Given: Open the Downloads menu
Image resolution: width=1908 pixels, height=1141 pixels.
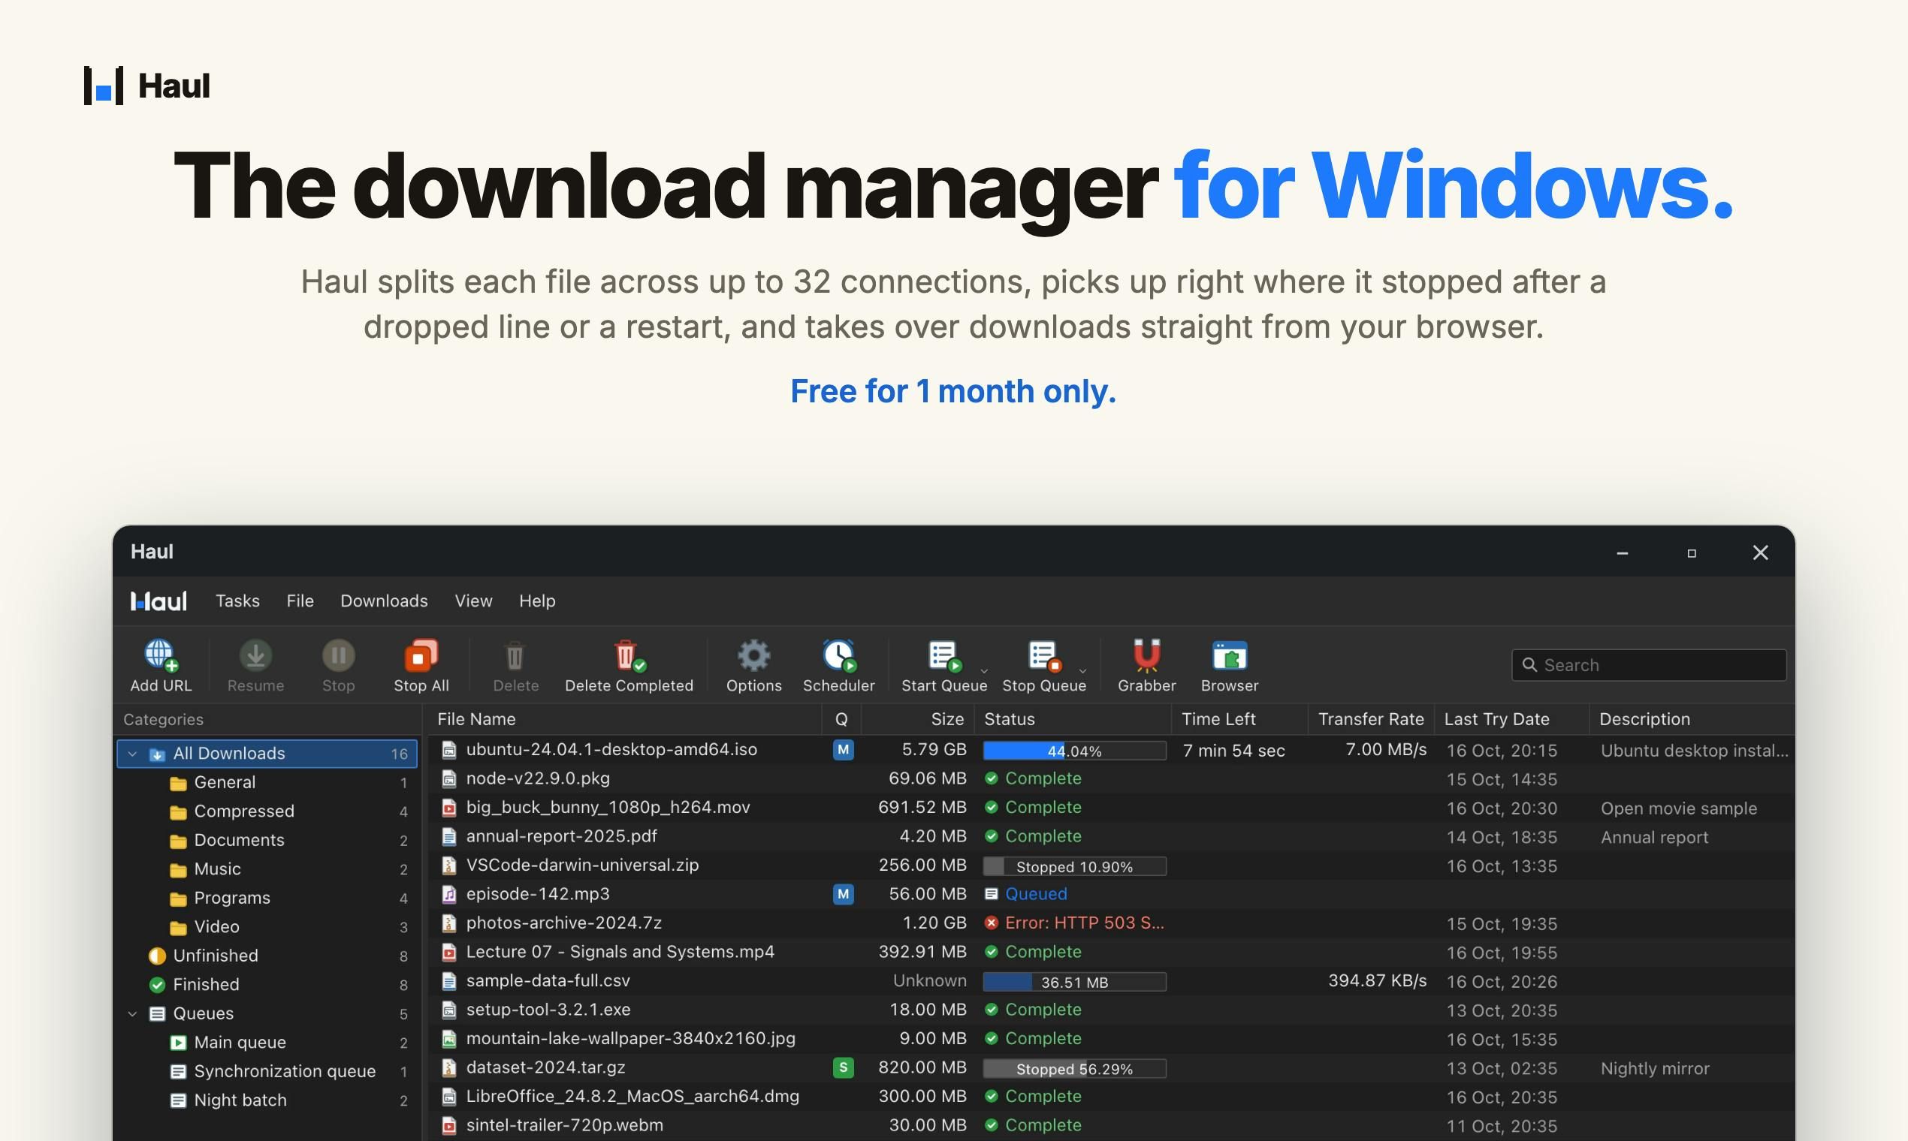Looking at the screenshot, I should [384, 601].
